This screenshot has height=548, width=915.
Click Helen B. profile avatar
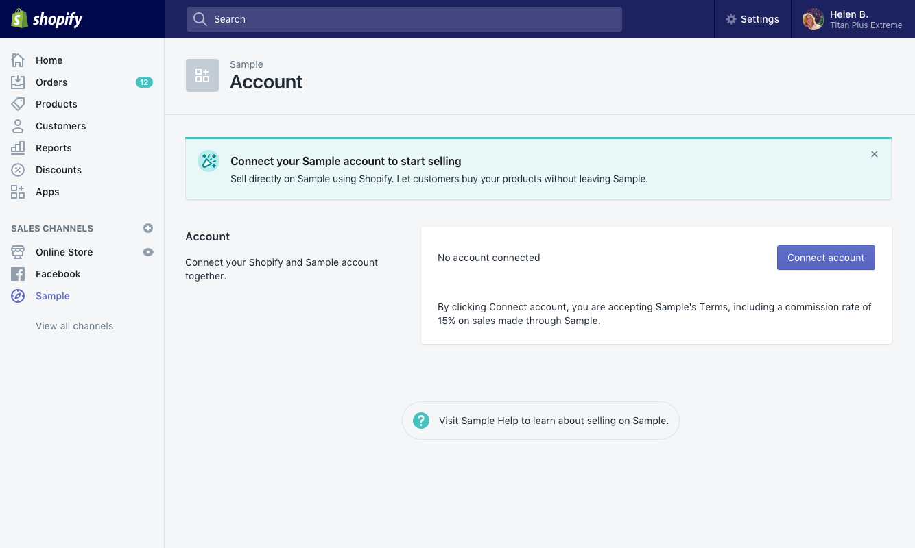pyautogui.click(x=813, y=19)
